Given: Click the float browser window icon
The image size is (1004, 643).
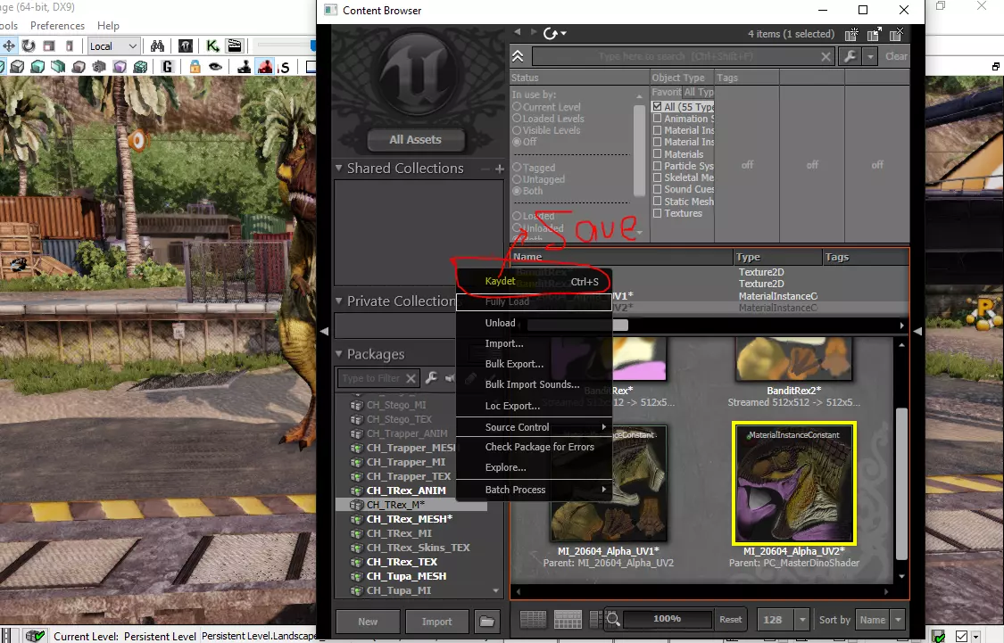Looking at the screenshot, I should click(x=874, y=35).
